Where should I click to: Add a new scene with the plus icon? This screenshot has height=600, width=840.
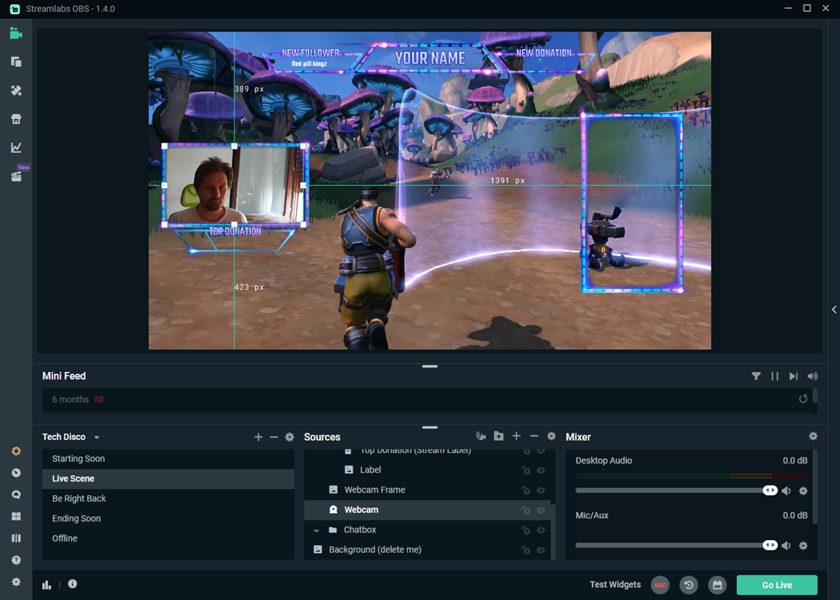point(259,437)
